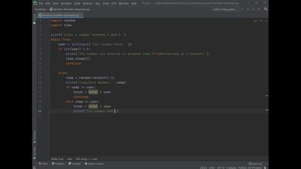Click the Scratches breadcrumb in navigation bar

(x=40, y=9)
